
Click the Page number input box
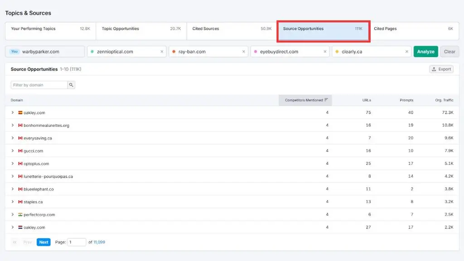coord(76,242)
